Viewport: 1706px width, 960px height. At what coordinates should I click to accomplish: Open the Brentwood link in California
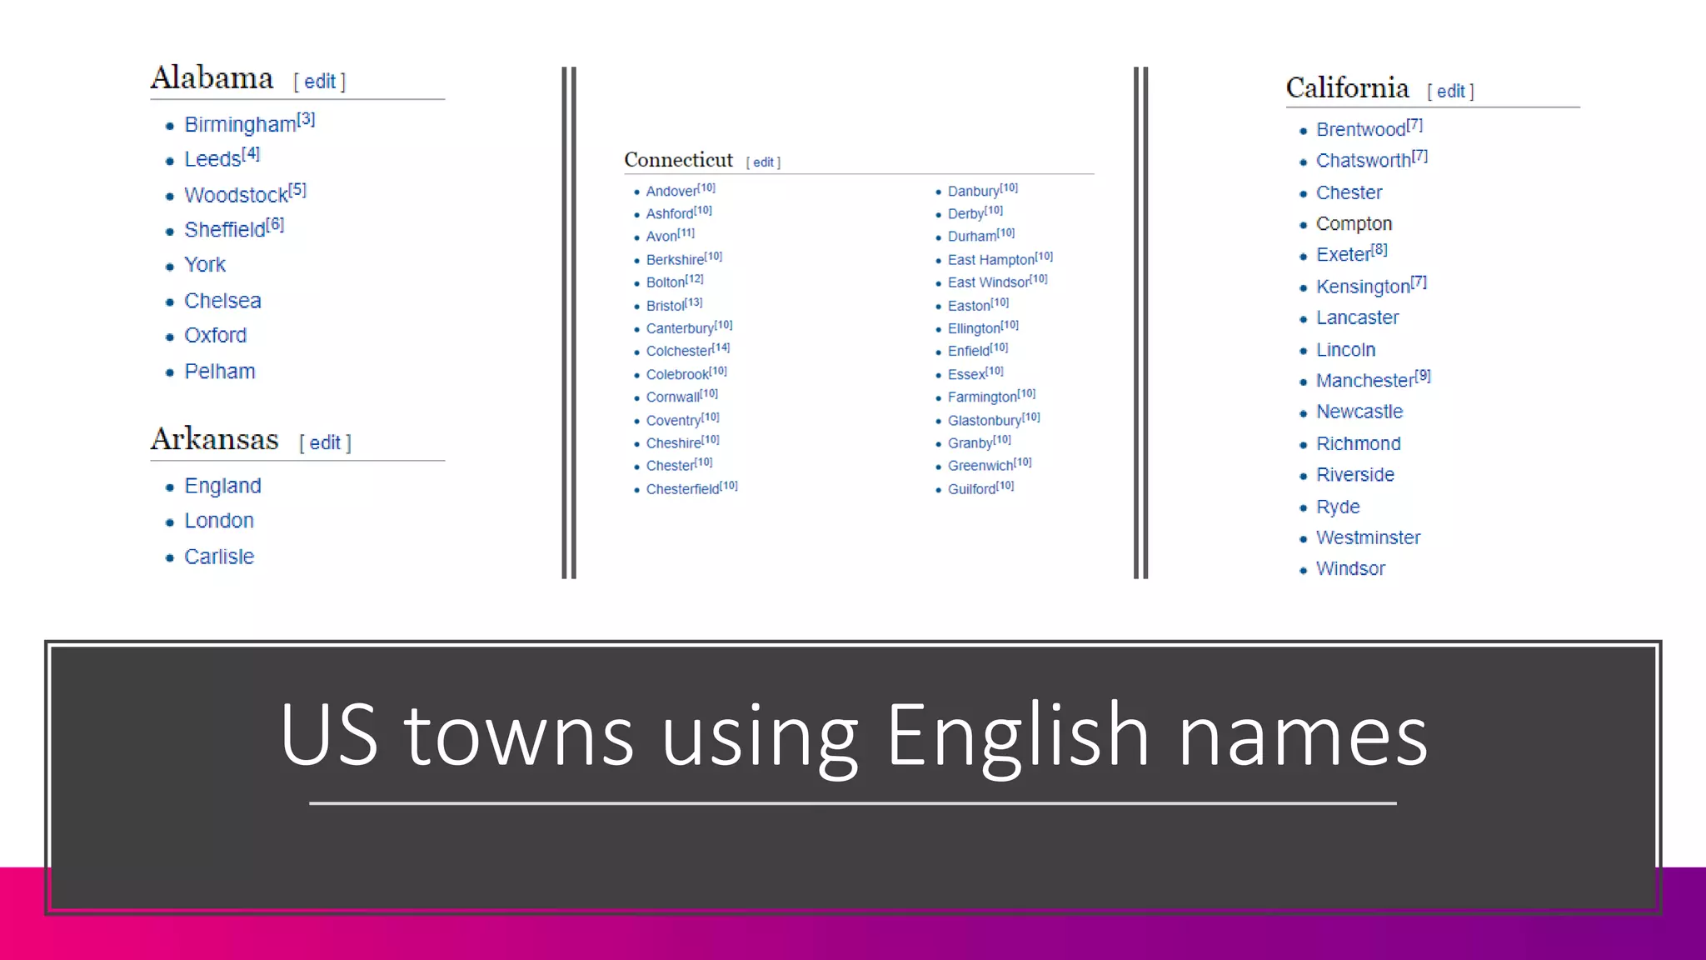click(x=1360, y=130)
